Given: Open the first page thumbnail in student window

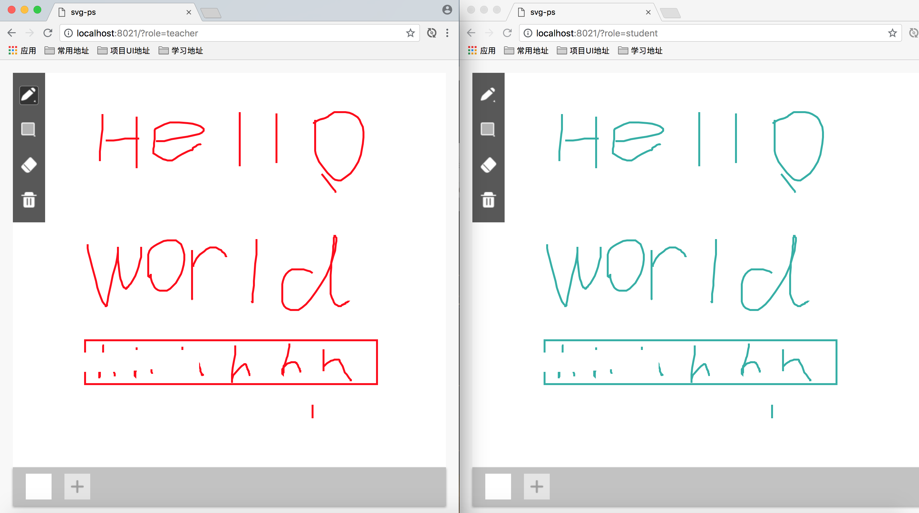Looking at the screenshot, I should click(x=498, y=486).
